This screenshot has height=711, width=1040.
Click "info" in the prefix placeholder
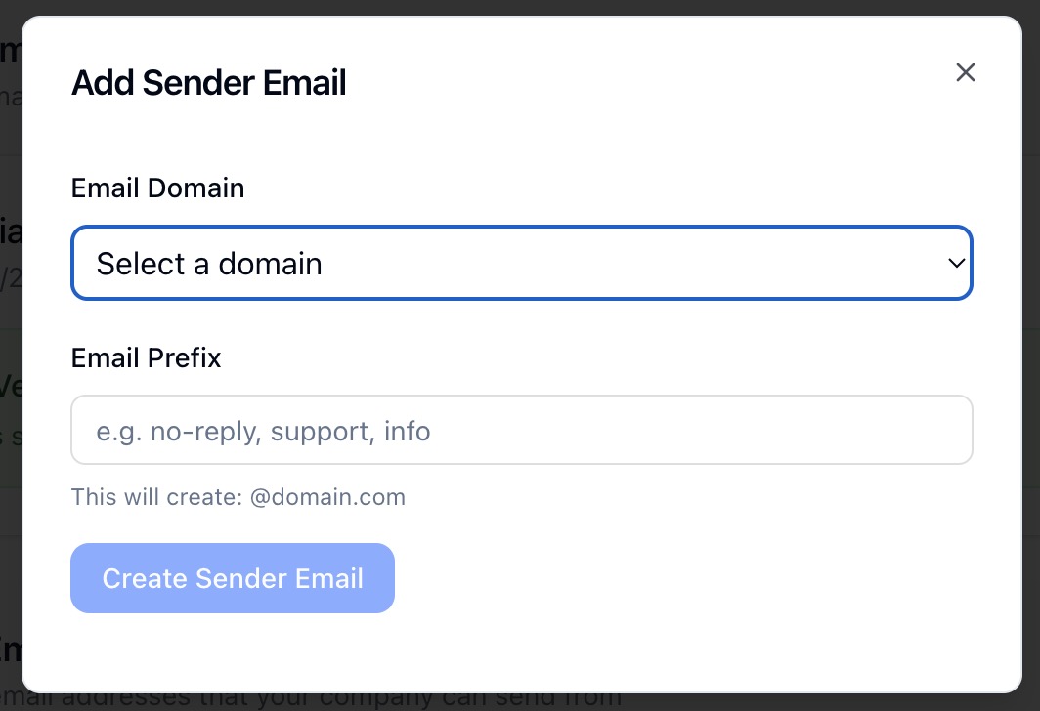[x=408, y=431]
